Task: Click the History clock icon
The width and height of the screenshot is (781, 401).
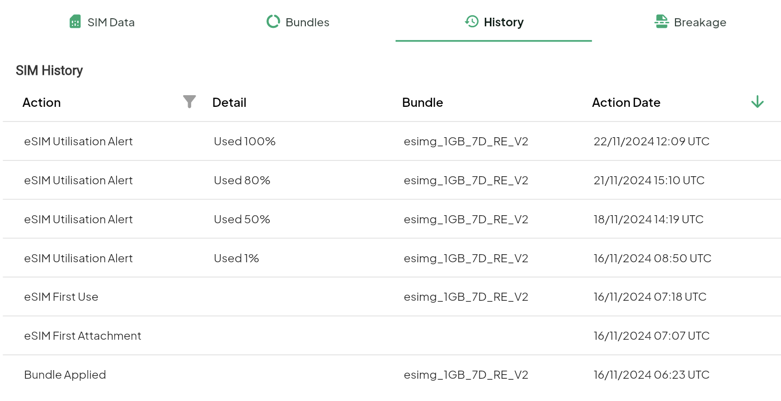Action: [x=472, y=22]
